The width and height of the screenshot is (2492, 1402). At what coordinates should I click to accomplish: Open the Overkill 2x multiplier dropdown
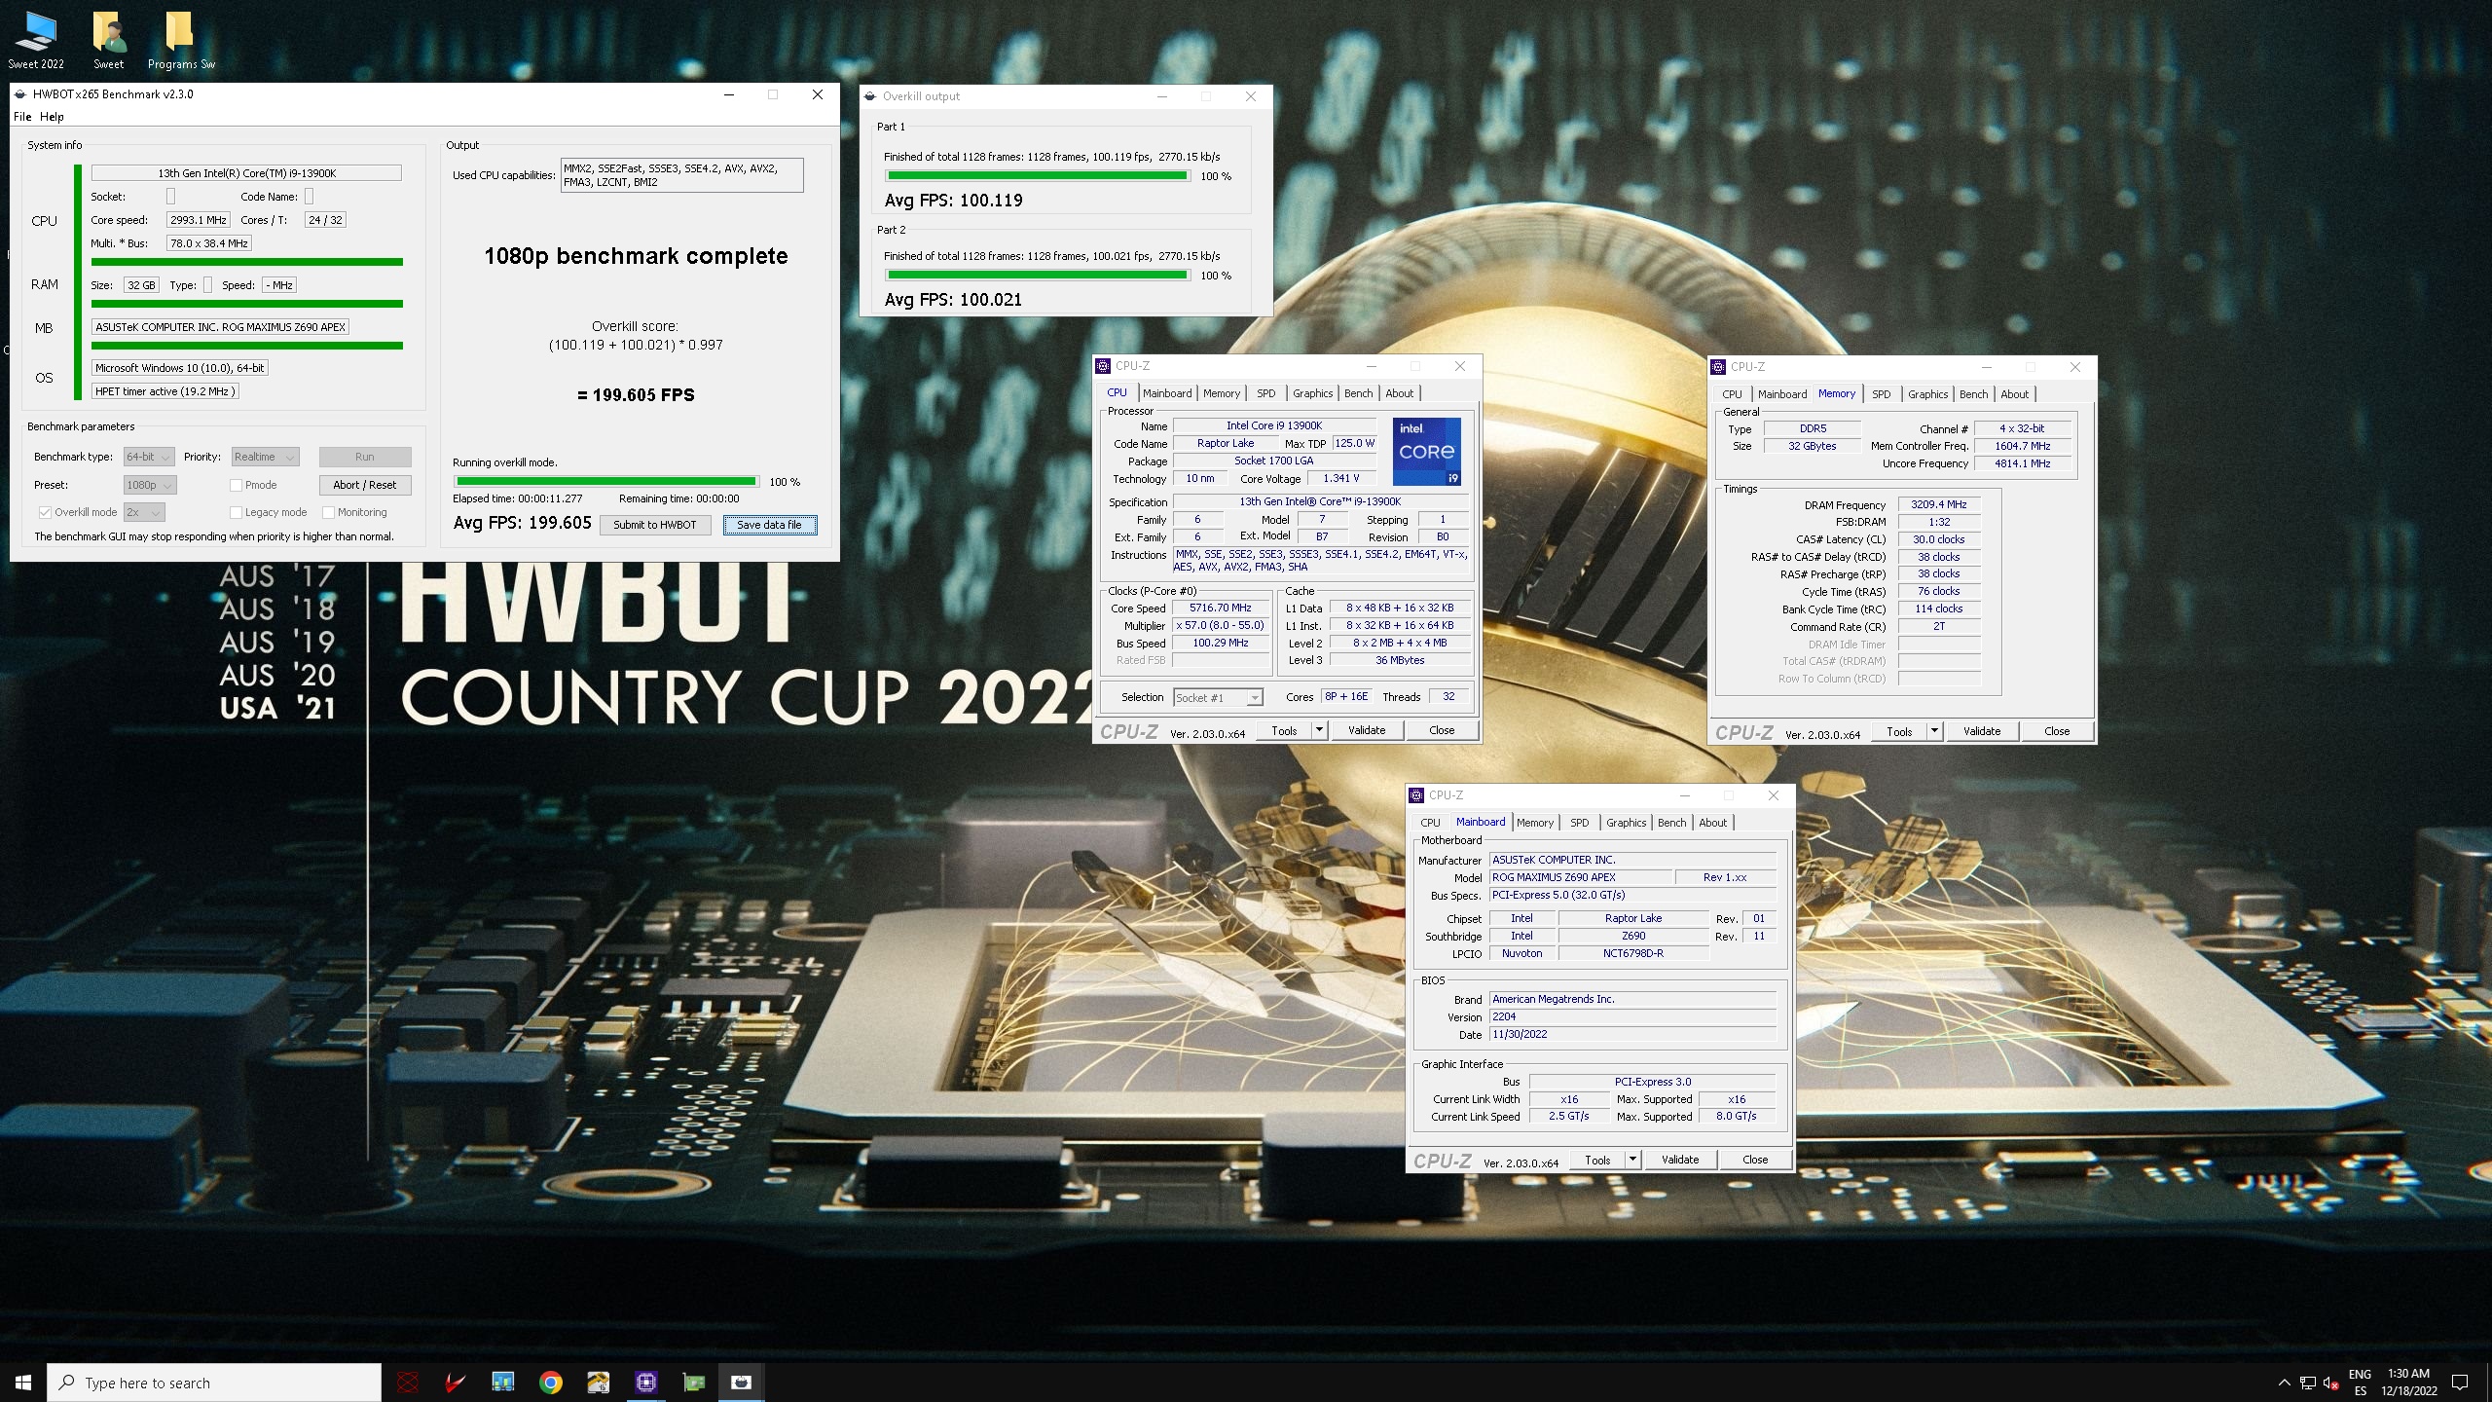pyautogui.click(x=144, y=512)
